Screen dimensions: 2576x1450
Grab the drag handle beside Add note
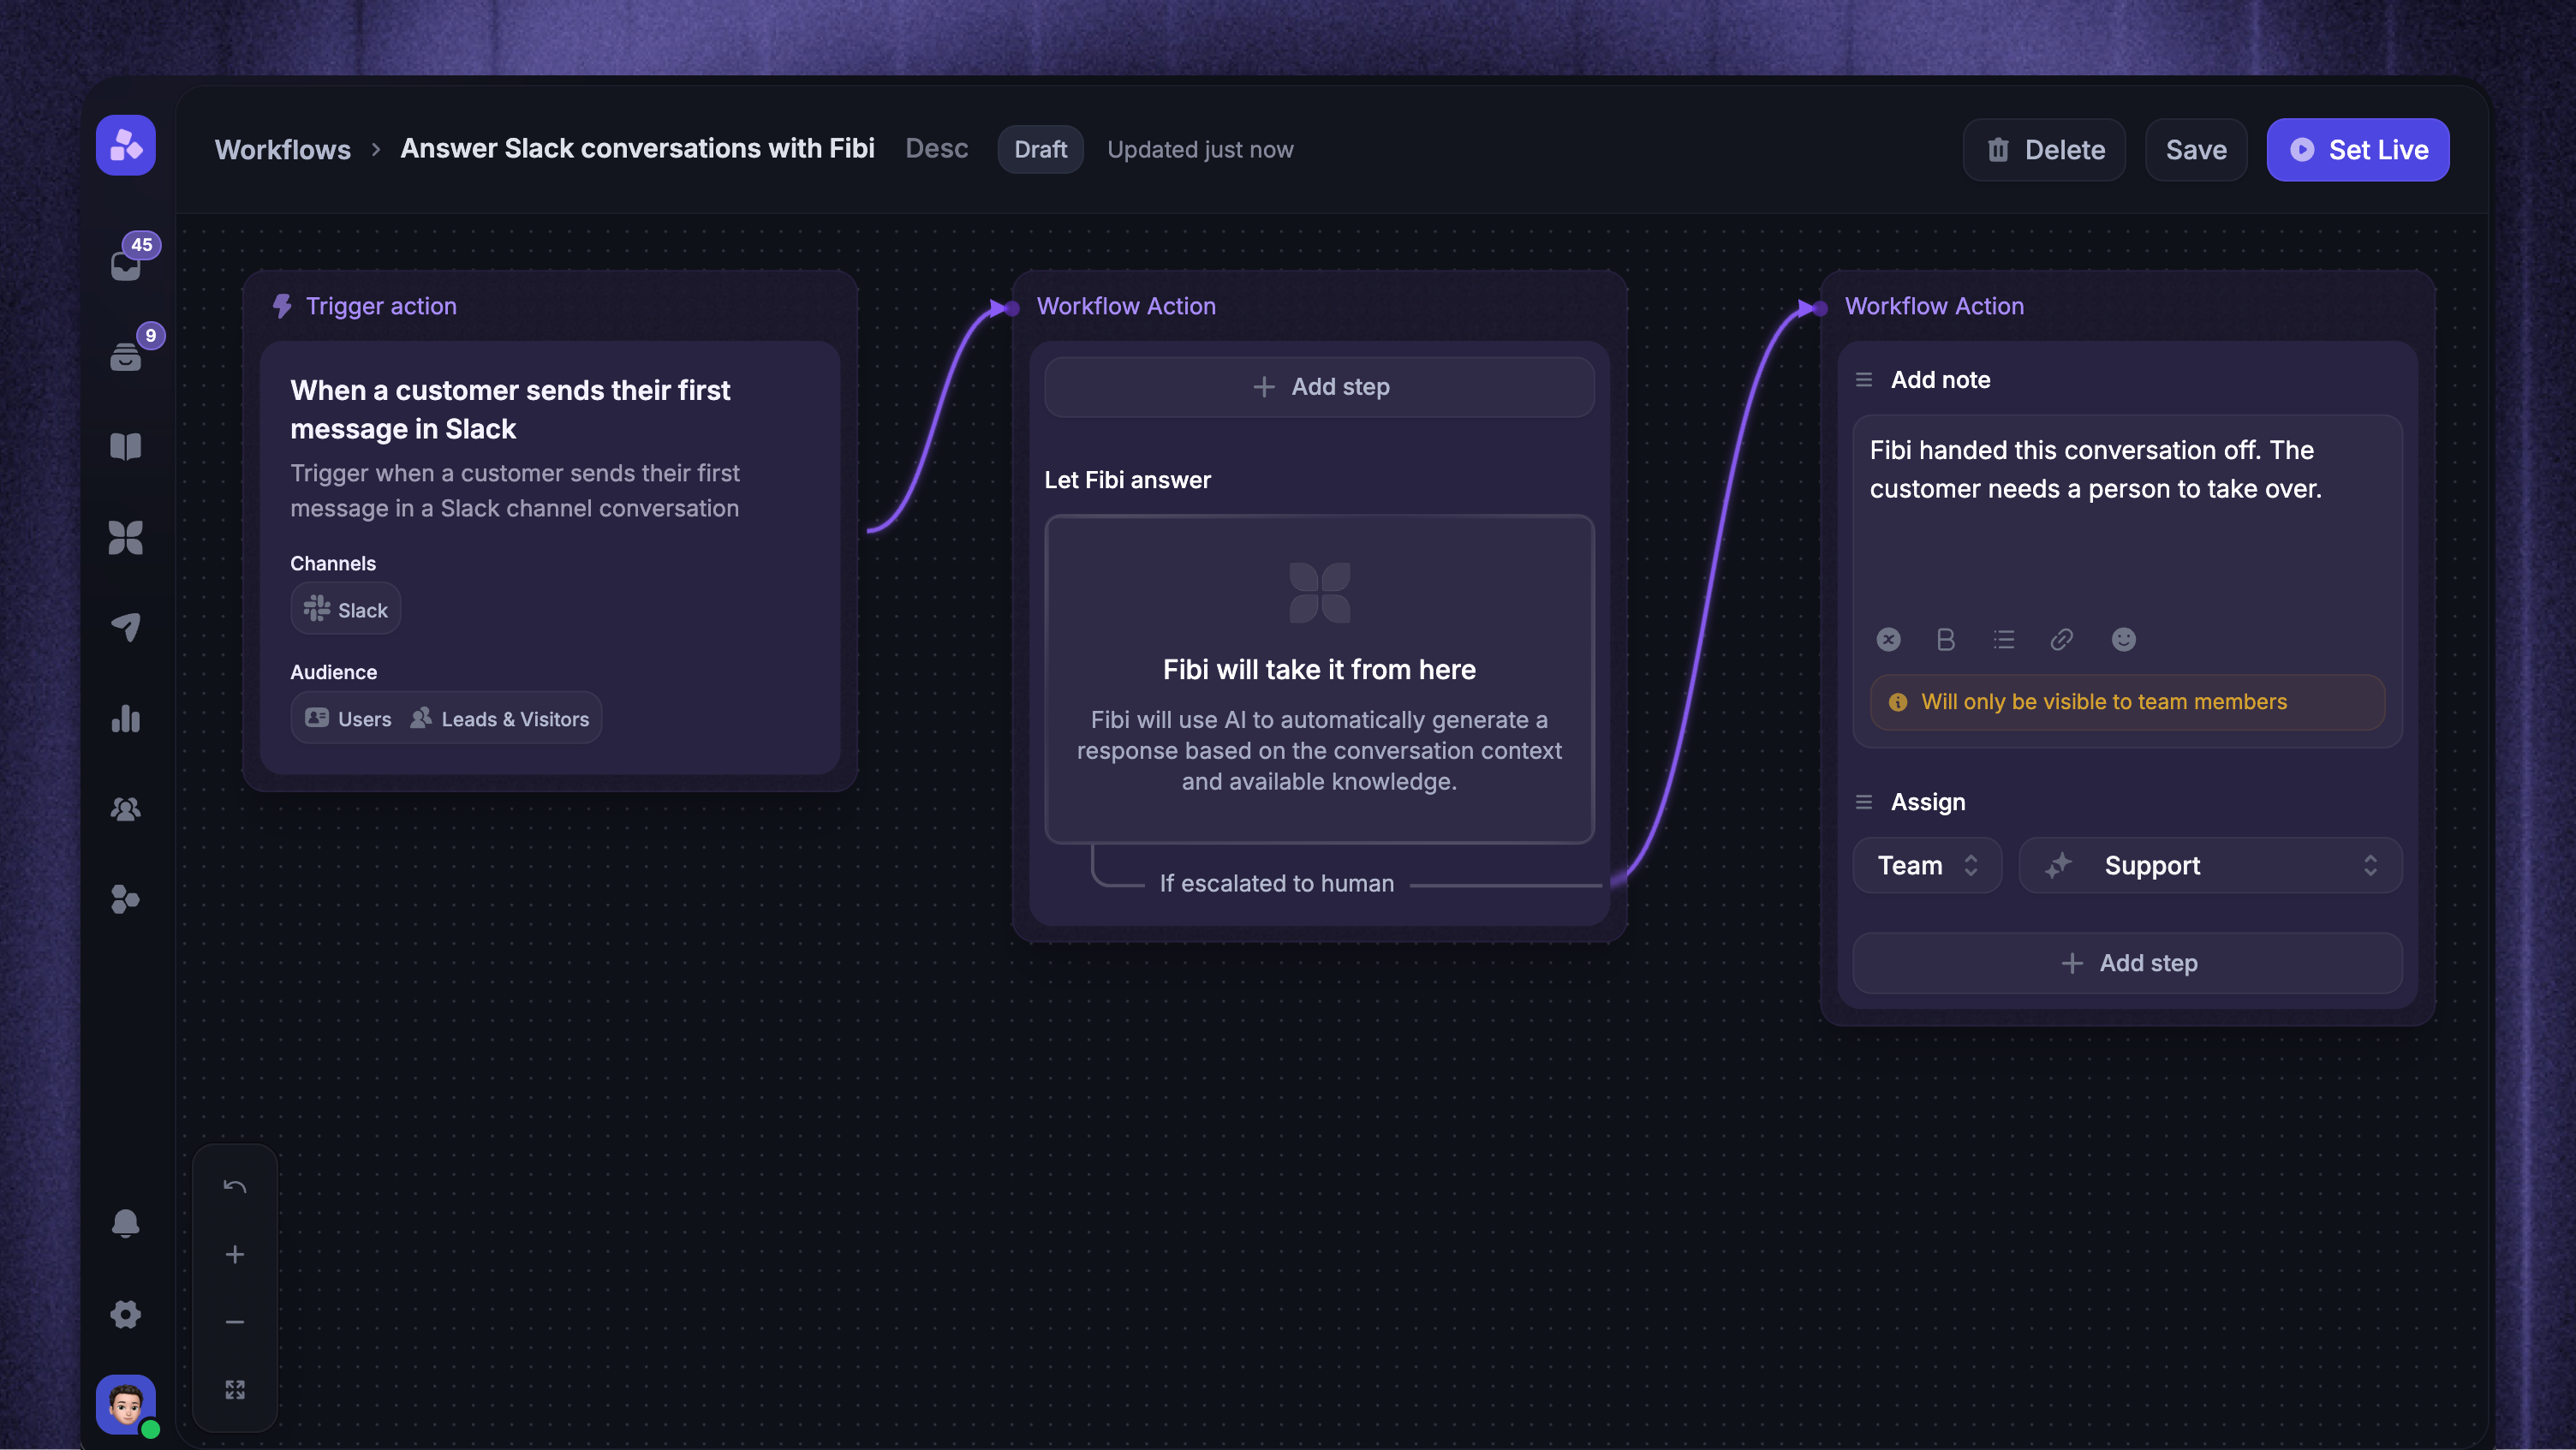1864,380
